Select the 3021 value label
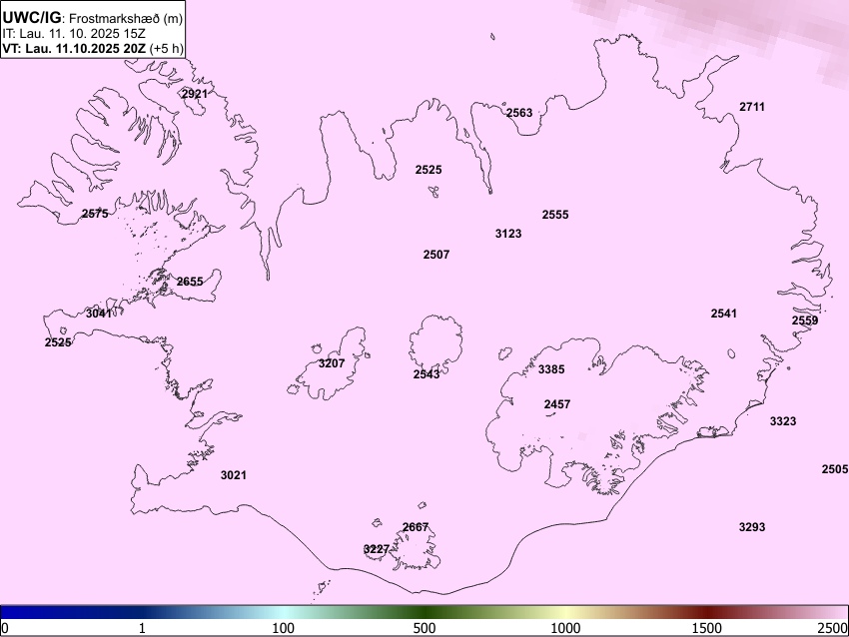The image size is (849, 637). coord(234,475)
